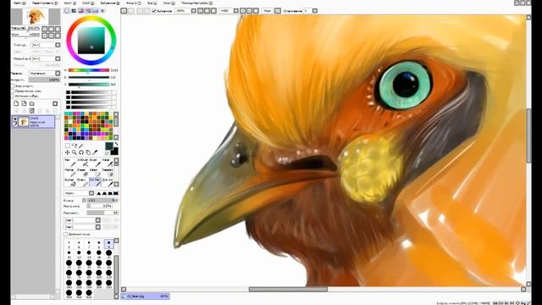Toggle the HSV slider panel icon
The width and height of the screenshot is (542, 305).
coord(81,11)
